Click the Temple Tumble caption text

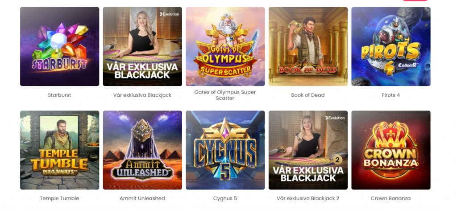pyautogui.click(x=59, y=198)
